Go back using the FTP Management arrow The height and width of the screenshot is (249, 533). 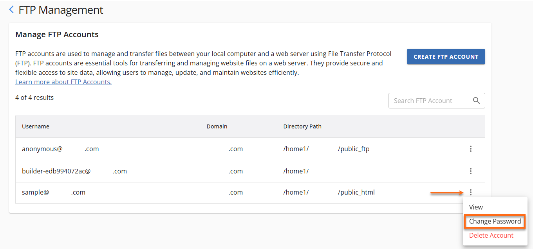pos(11,10)
